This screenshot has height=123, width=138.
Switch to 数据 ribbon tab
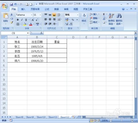coord(56,9)
